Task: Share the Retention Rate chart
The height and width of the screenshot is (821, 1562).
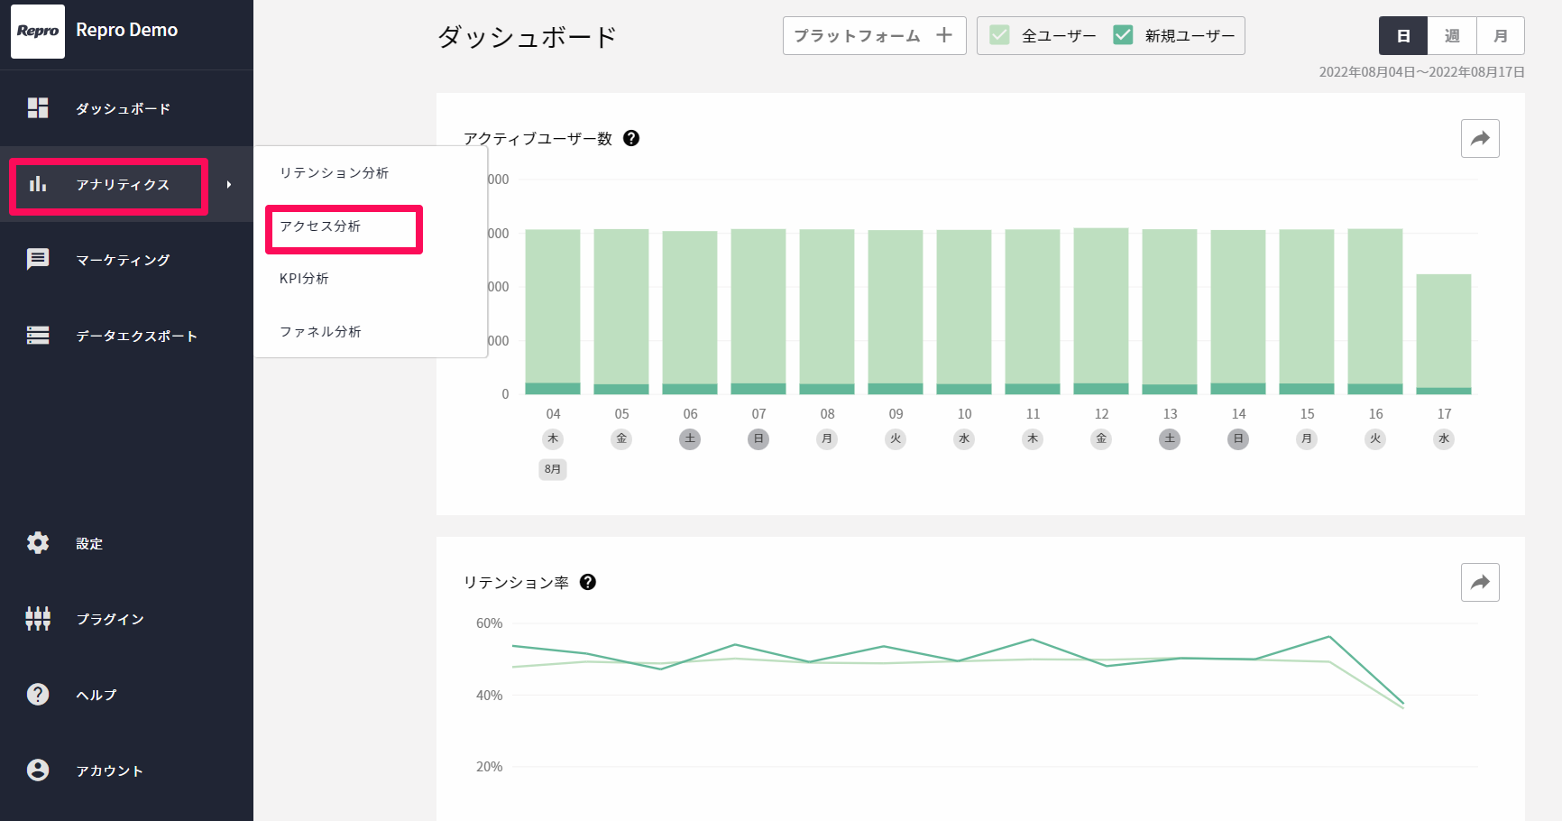Action: pyautogui.click(x=1480, y=583)
